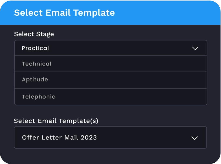The width and height of the screenshot is (221, 164).
Task: Click the selected Practical stage value
Action: click(35, 48)
